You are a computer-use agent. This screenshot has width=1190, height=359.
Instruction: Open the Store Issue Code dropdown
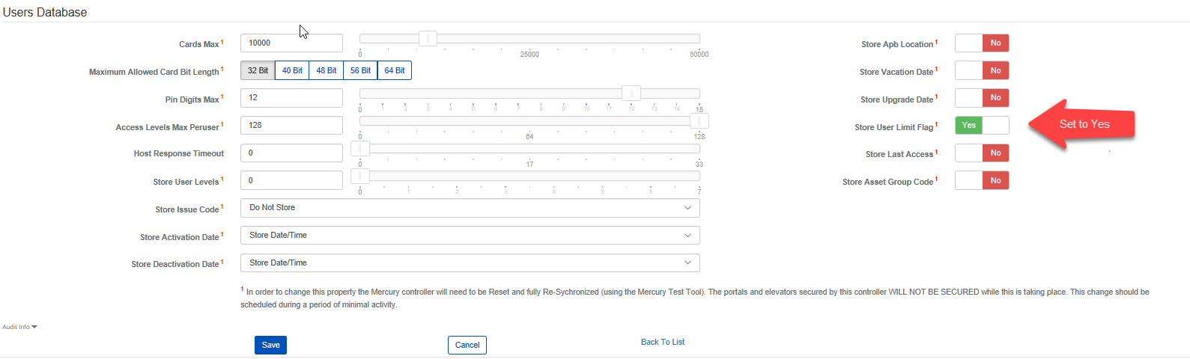pos(470,208)
